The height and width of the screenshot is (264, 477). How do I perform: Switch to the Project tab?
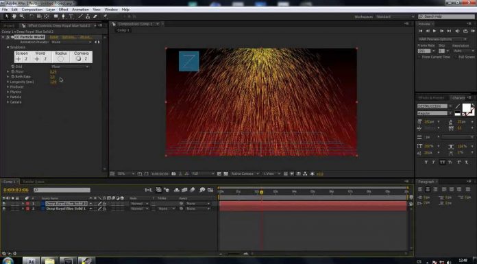click(9, 25)
